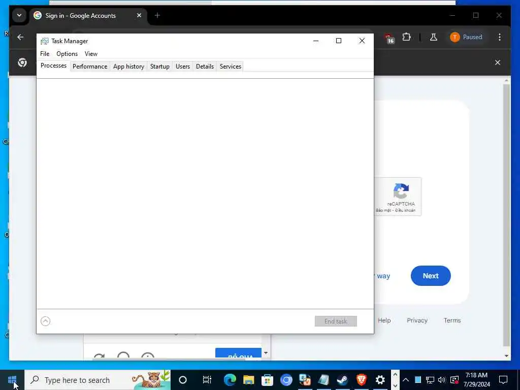This screenshot has width=520, height=390.
Task: Switch to the App history tab
Action: tap(128, 67)
